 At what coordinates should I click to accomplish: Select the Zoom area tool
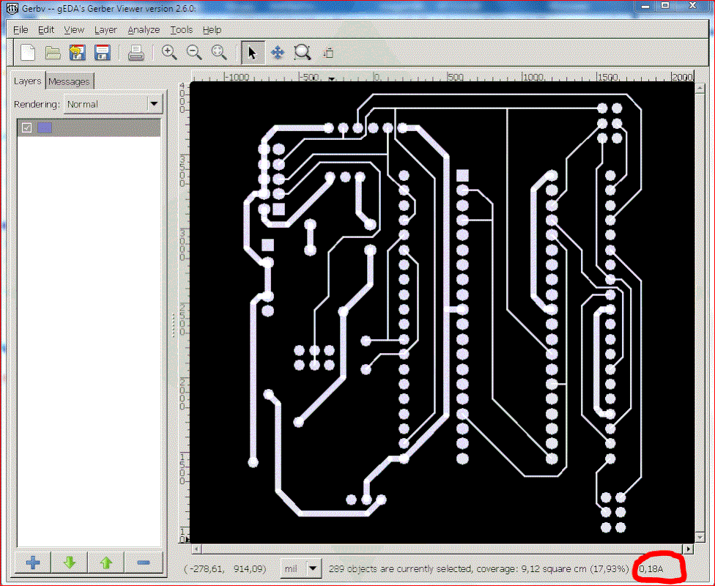[x=303, y=53]
